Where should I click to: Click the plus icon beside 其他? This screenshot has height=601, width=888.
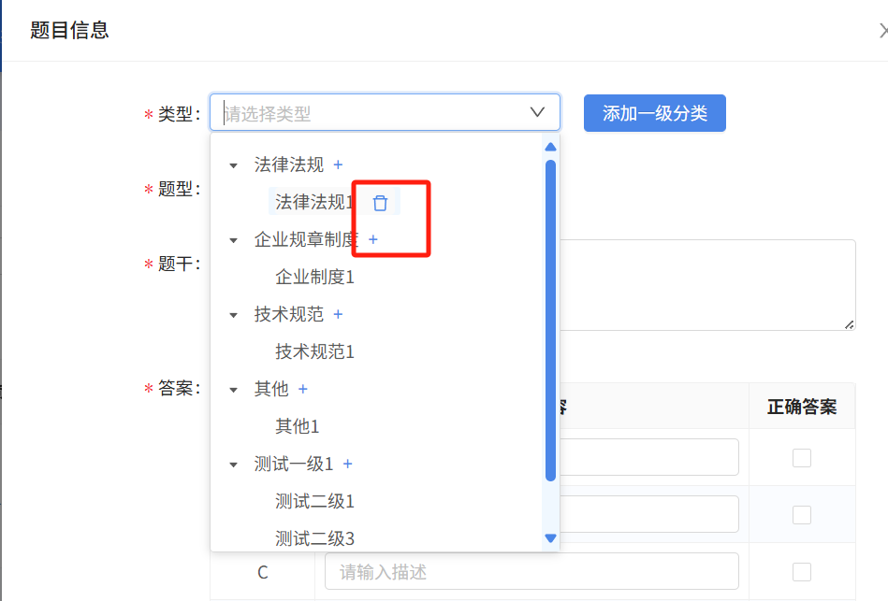[303, 390]
